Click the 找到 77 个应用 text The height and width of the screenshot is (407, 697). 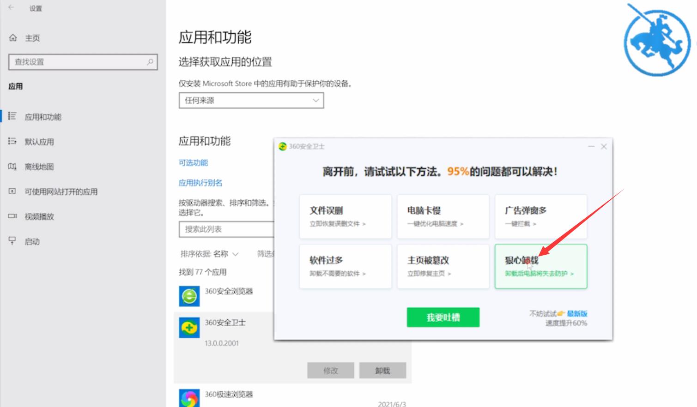click(202, 272)
